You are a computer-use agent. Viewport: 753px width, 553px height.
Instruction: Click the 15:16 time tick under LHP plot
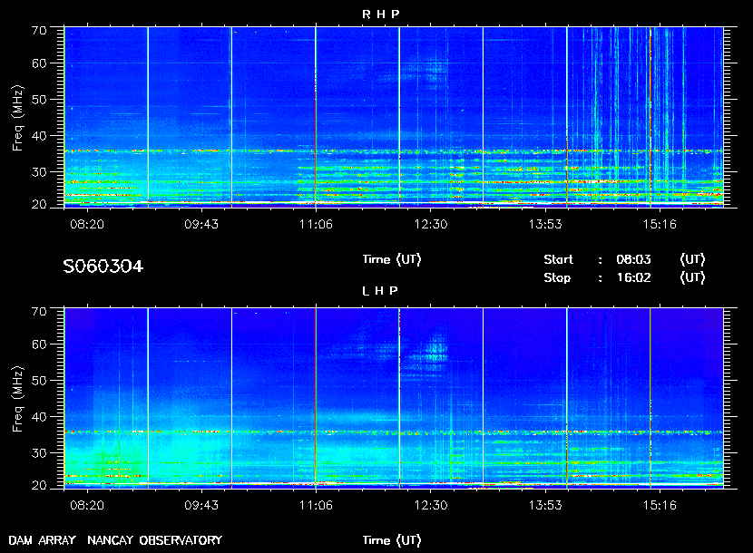(x=660, y=505)
